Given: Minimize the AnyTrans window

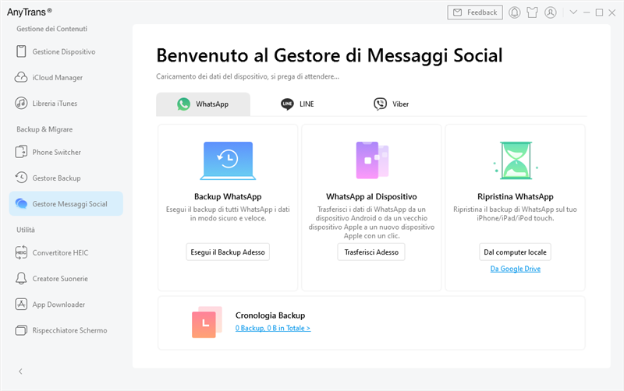Looking at the screenshot, I should click(x=587, y=12).
